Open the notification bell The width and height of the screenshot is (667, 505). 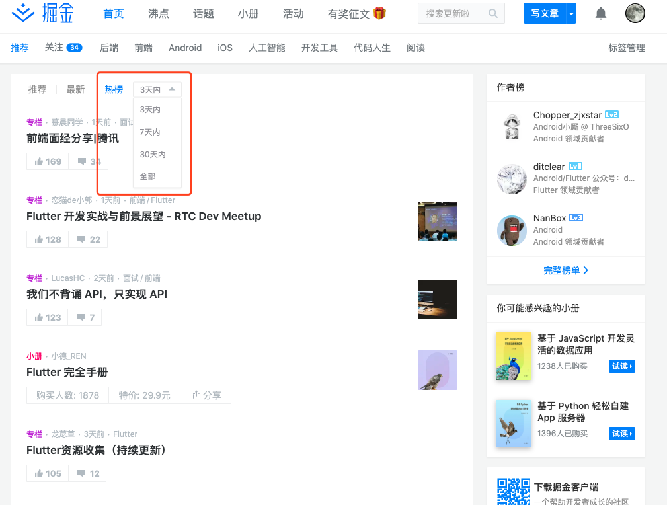600,13
